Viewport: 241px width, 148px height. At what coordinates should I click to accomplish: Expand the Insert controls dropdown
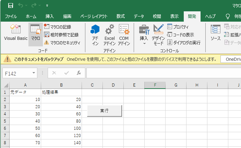pos(144,43)
